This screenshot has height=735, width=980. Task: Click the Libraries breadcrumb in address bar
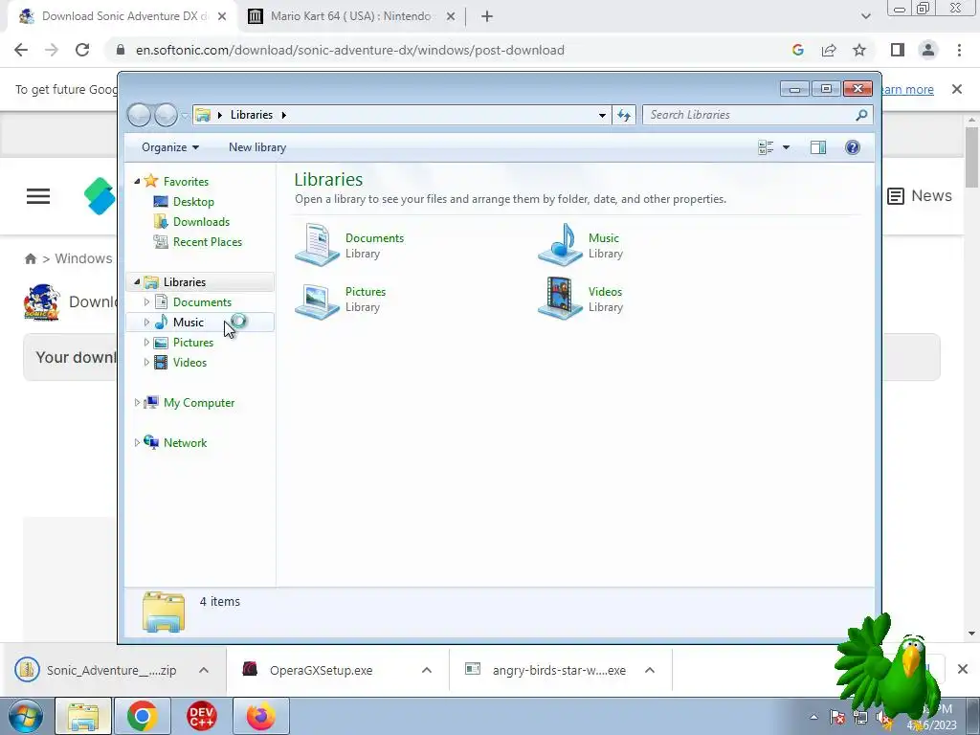(x=252, y=115)
